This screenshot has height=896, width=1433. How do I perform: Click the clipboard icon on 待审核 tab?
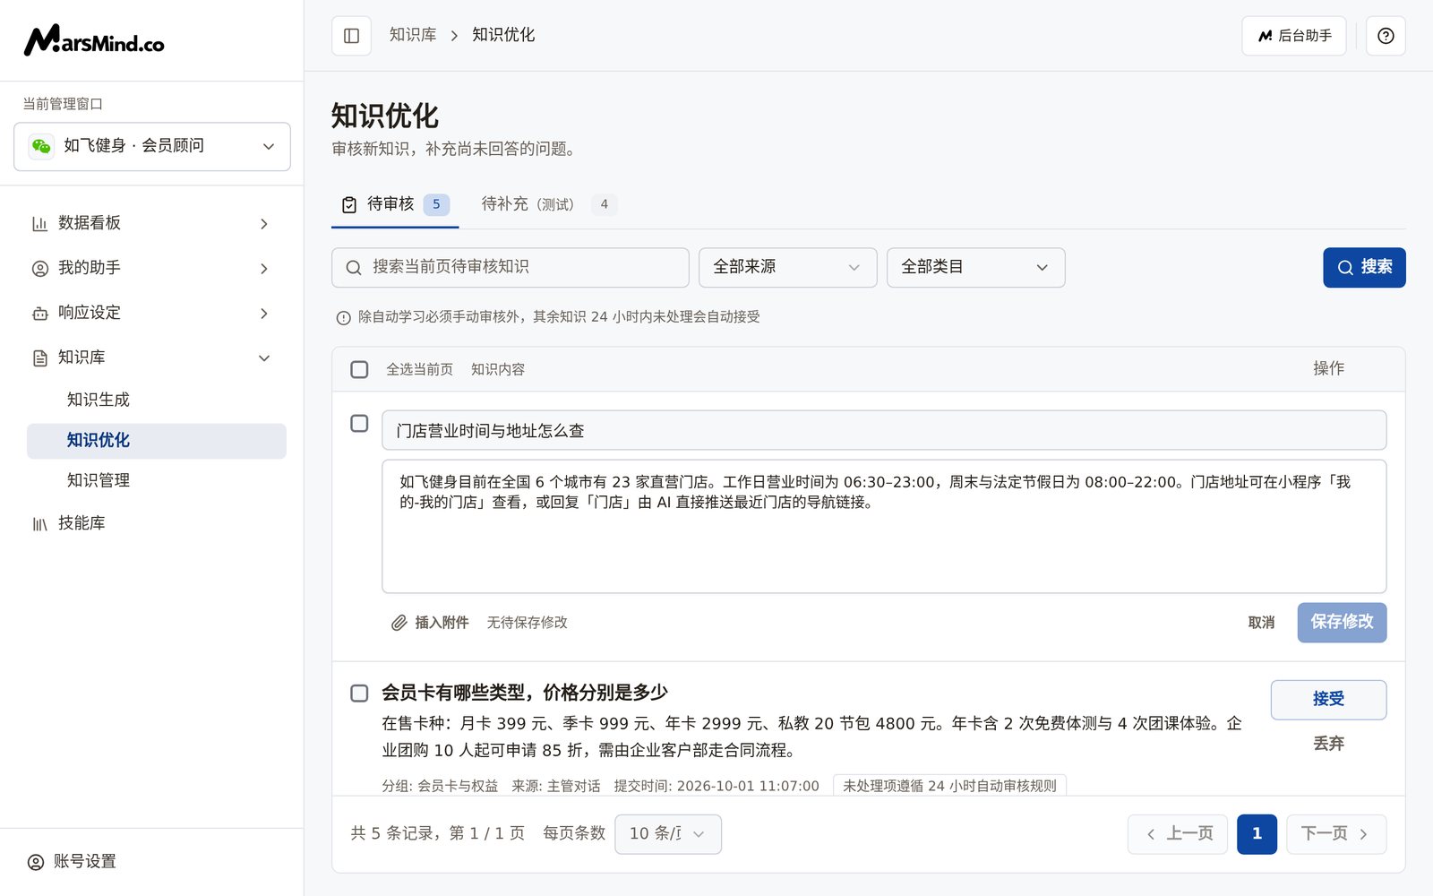[349, 205]
